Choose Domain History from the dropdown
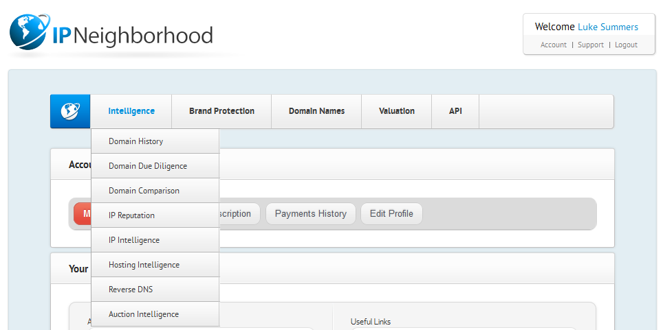The image size is (663, 330). [135, 141]
